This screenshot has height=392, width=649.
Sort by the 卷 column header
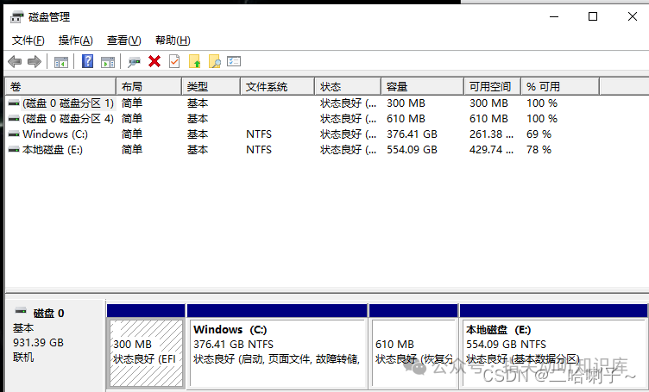pyautogui.click(x=60, y=87)
